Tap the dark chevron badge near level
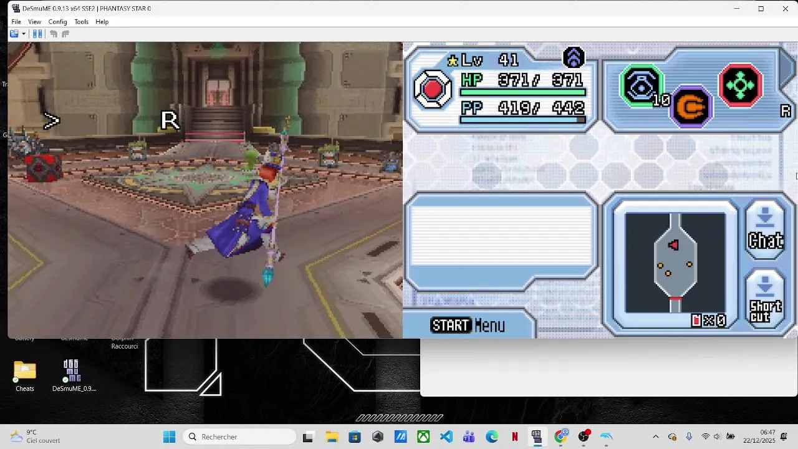This screenshot has height=449, width=798. tap(574, 58)
